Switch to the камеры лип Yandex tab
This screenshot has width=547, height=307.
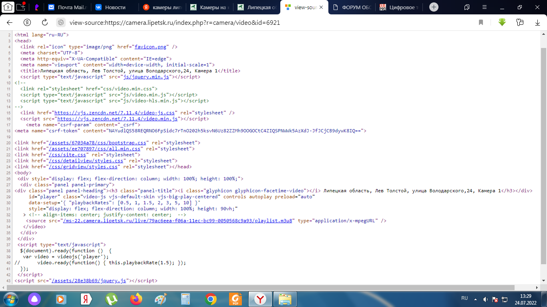pyautogui.click(x=163, y=7)
